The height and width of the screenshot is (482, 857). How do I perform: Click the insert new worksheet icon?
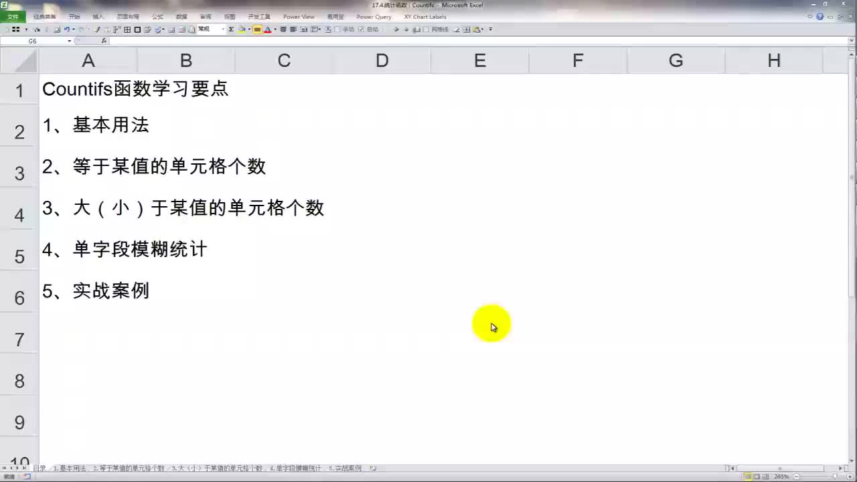coord(373,469)
